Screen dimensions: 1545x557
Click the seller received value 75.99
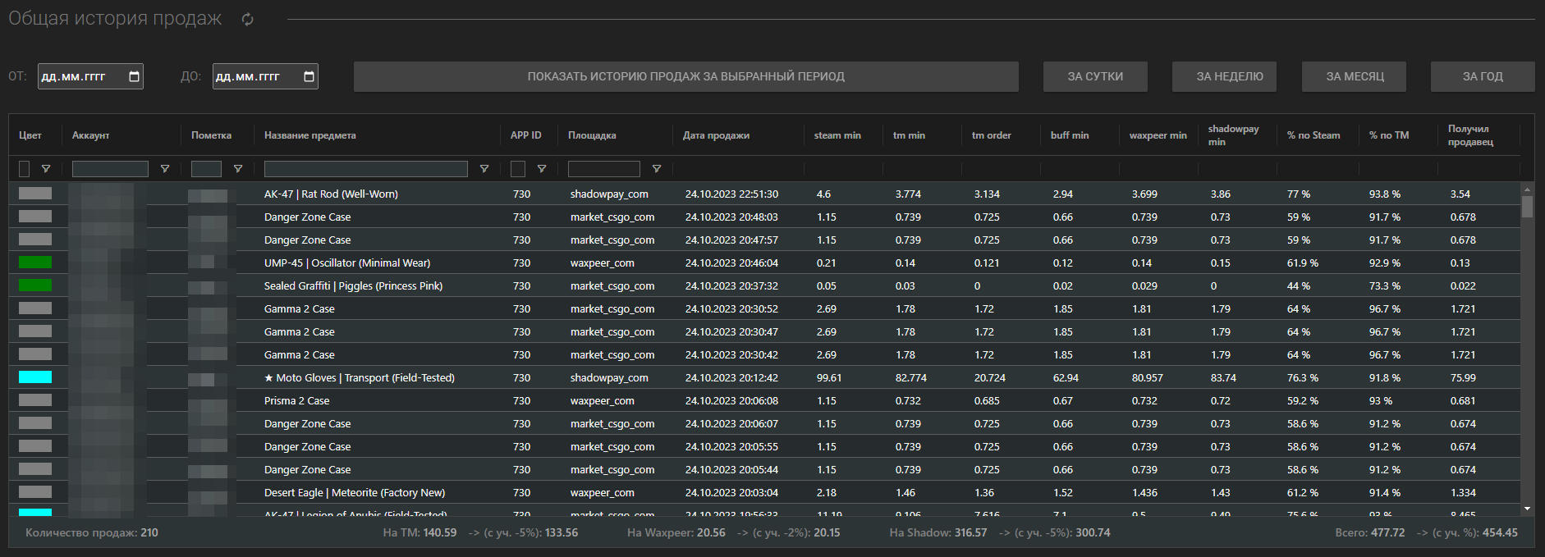pyautogui.click(x=1463, y=378)
